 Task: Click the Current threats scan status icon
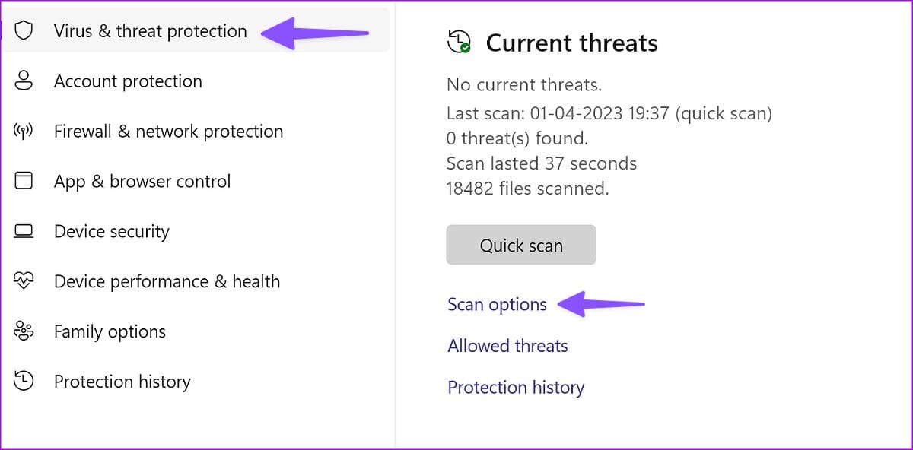click(460, 43)
